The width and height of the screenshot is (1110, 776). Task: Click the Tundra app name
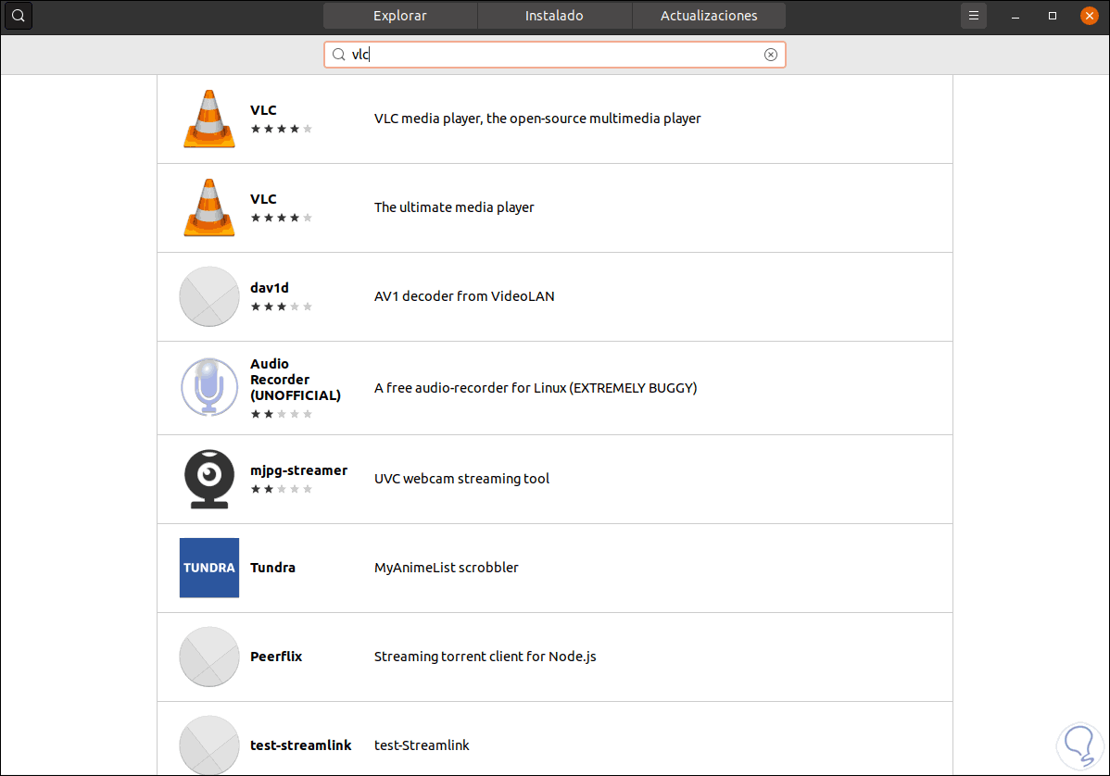click(x=272, y=568)
